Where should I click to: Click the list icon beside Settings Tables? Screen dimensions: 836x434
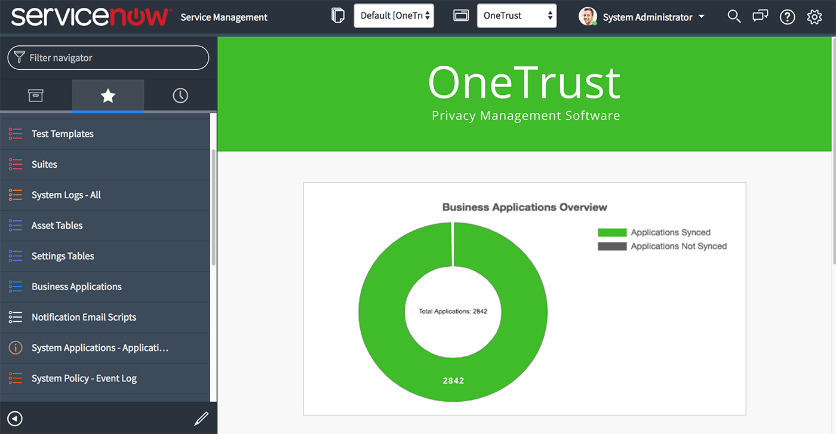point(16,256)
